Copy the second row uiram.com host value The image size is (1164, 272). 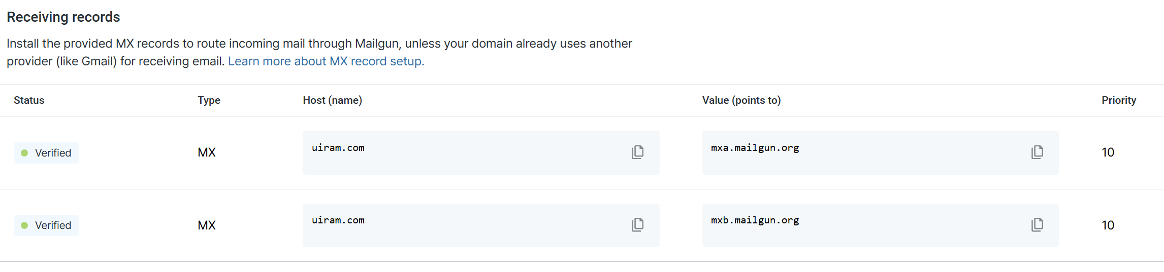[638, 224]
